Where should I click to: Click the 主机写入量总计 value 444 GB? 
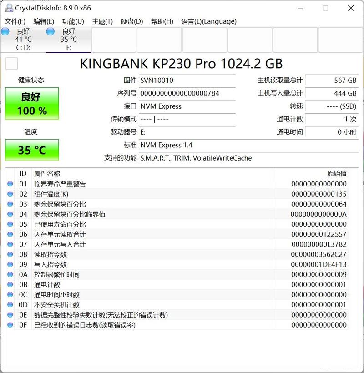[x=332, y=93]
